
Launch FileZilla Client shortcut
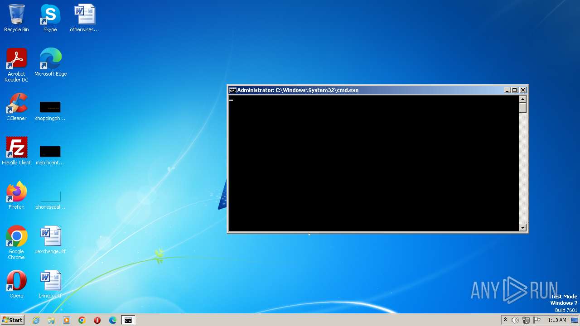click(16, 151)
